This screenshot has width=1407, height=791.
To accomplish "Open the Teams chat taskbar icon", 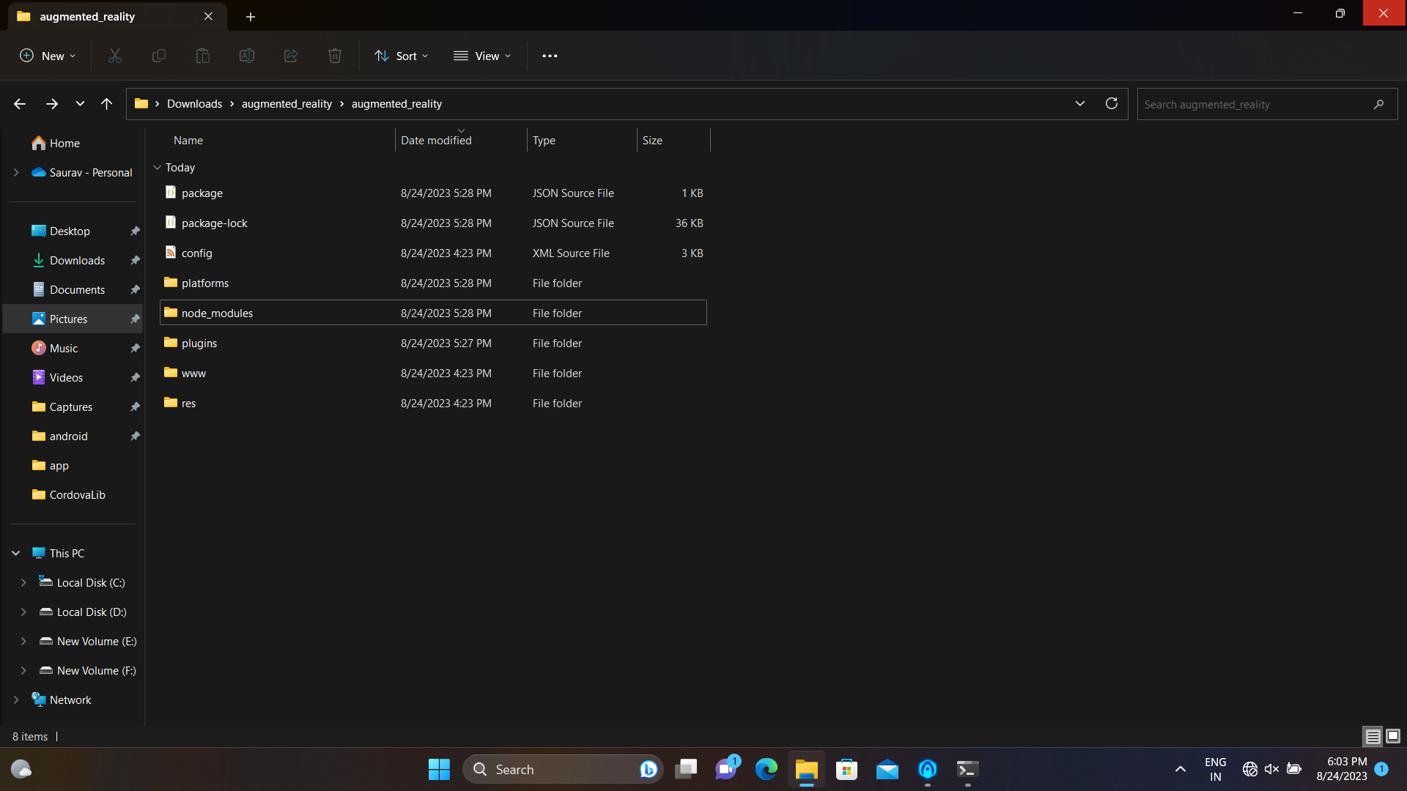I will tap(727, 769).
